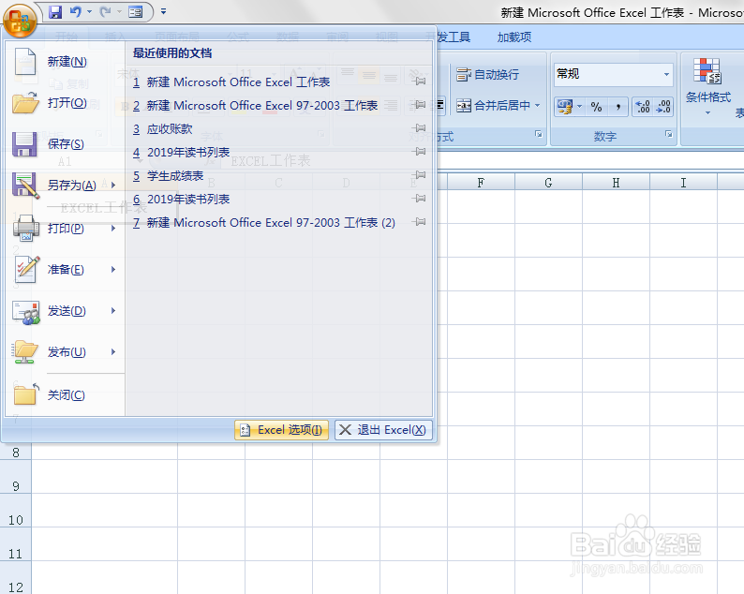Click the 自动换行 wrap text button
The height and width of the screenshot is (594, 744).
[x=488, y=75]
